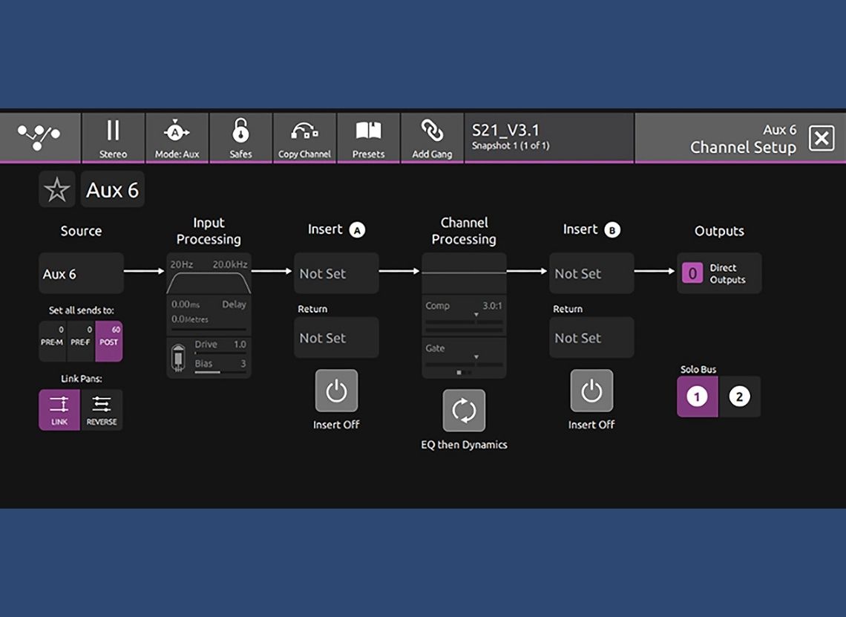Open the Presets book icon
The image size is (846, 617).
368,137
